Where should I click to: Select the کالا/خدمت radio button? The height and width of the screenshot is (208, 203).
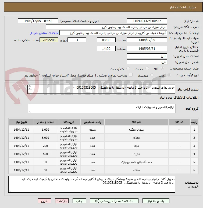(x=128, y=68)
